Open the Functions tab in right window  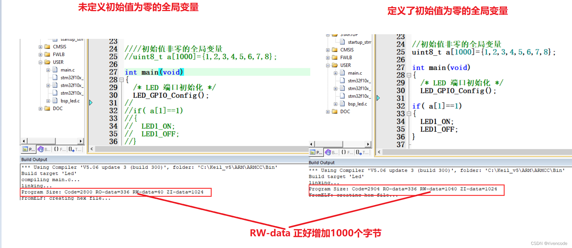pos(347,152)
